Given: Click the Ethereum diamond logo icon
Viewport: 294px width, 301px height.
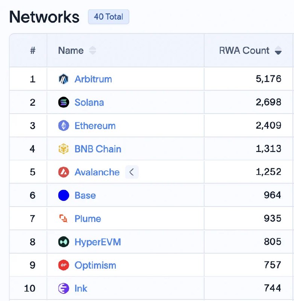Looking at the screenshot, I should click(x=64, y=126).
